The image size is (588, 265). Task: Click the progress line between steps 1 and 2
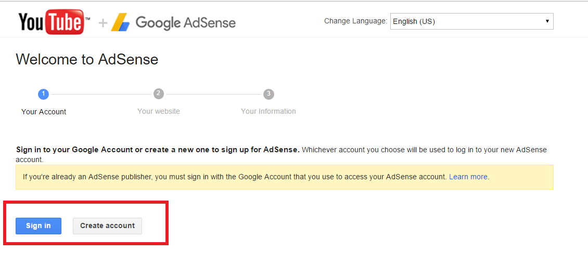101,94
